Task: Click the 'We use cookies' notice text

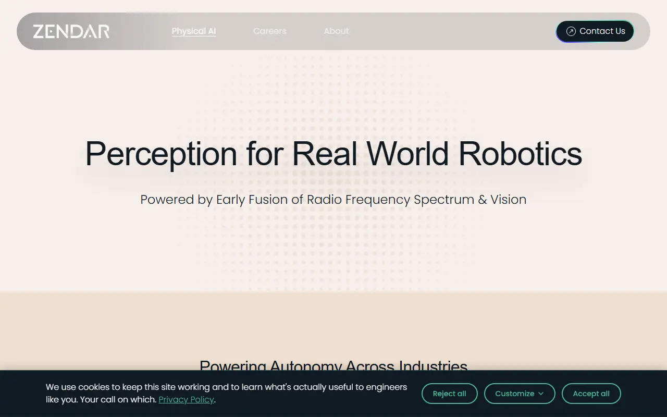Action: [x=226, y=394]
